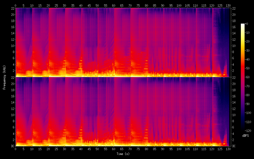This screenshot has height=159, width=254.
Task: Click the upper channel's right 4 kHz label
Action: (x=234, y=64)
